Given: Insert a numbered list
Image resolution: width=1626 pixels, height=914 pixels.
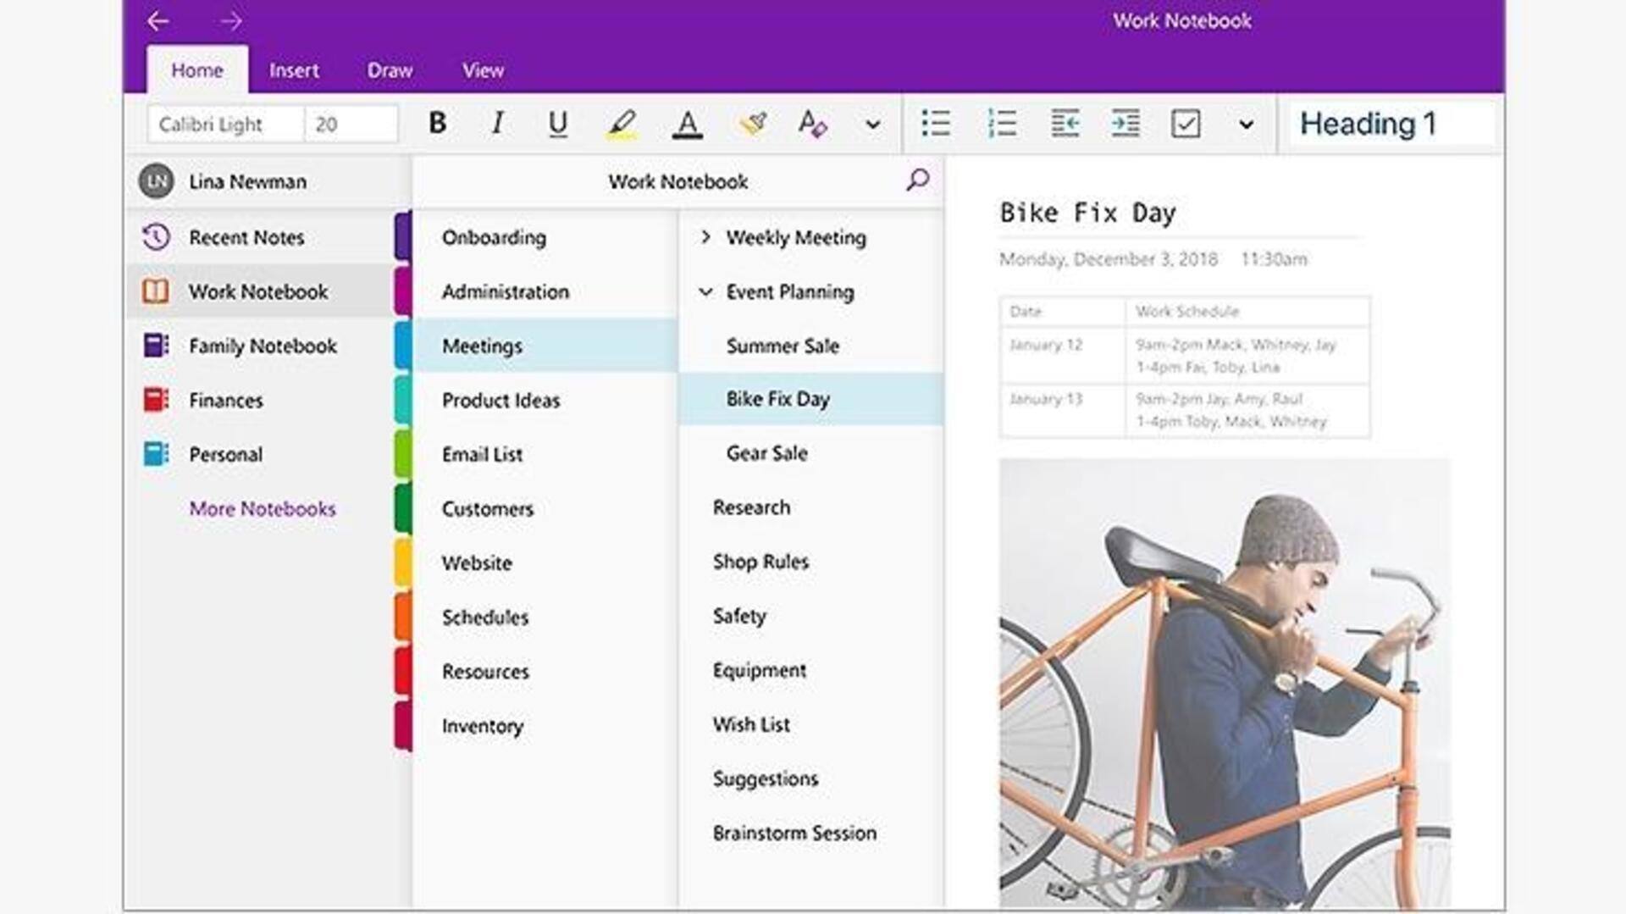Looking at the screenshot, I should point(1002,124).
